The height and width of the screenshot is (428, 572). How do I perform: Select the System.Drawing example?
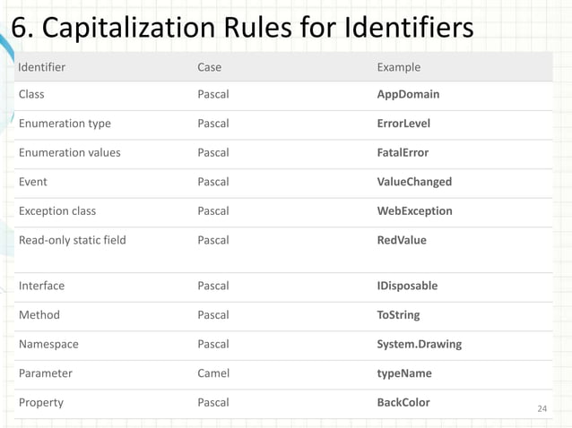(x=419, y=344)
